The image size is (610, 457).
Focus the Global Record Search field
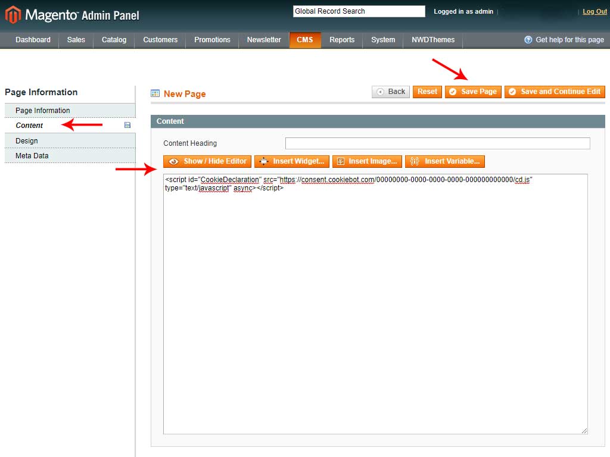pos(359,11)
